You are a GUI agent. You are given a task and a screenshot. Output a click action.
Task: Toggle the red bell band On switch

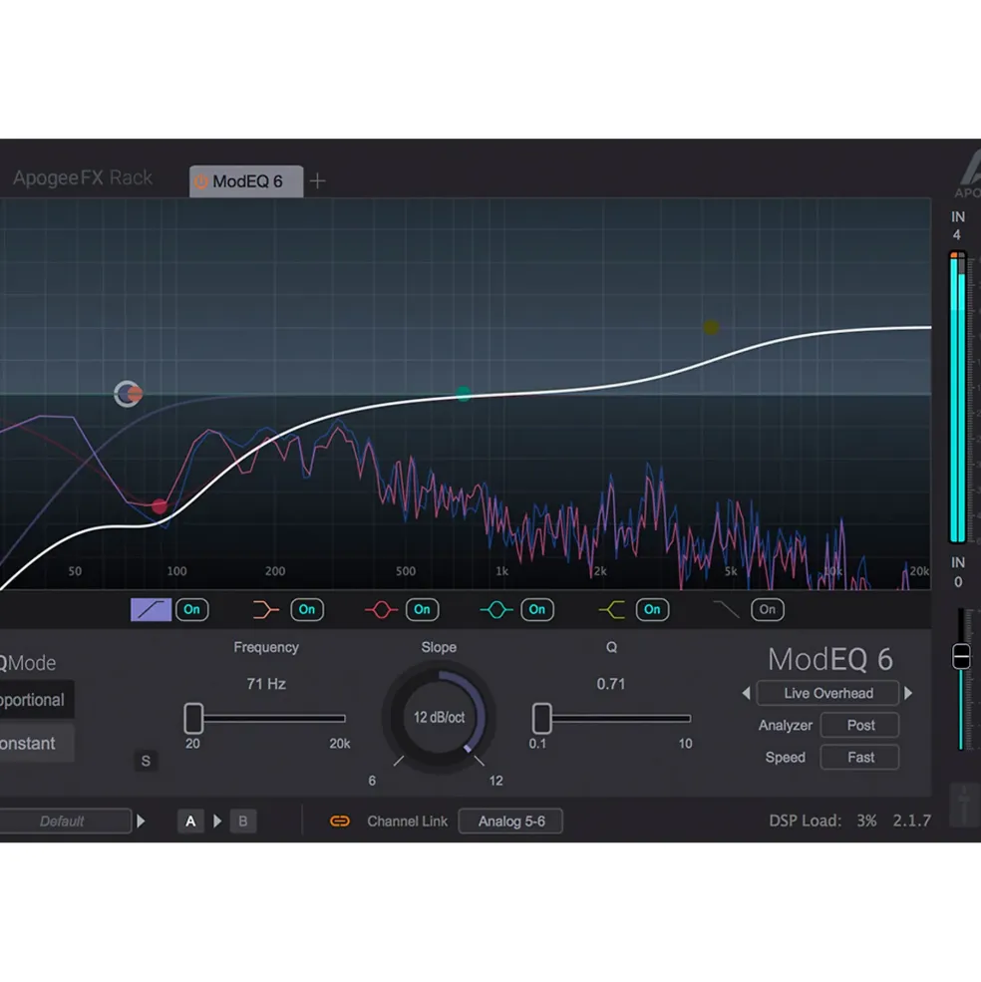pos(423,609)
